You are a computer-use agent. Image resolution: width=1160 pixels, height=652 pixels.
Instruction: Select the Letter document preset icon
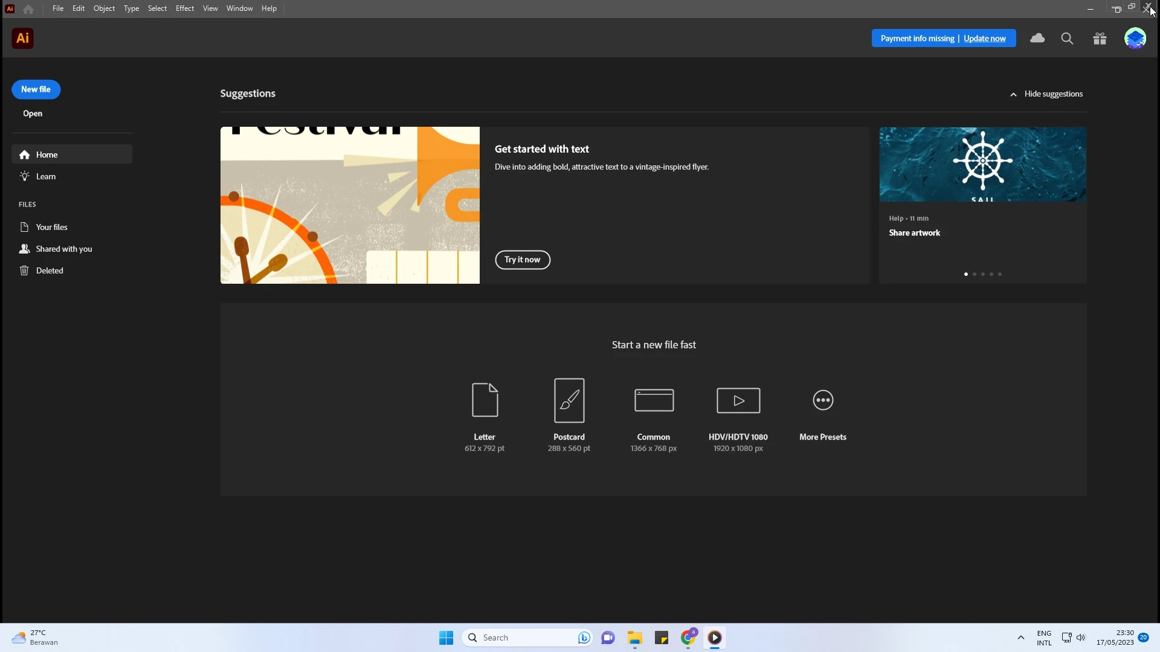point(485,400)
